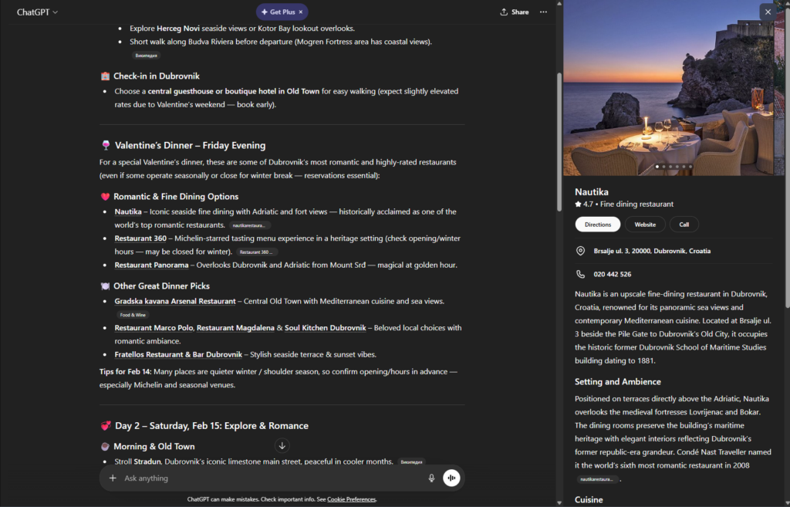The height and width of the screenshot is (507, 790).
Task: Open the Nautika Website
Action: (645, 224)
